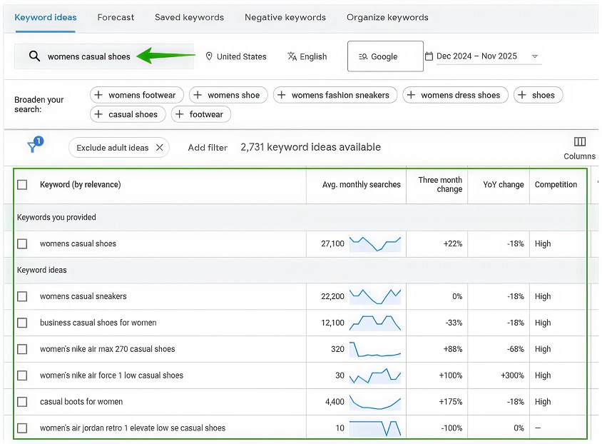This screenshot has height=444, width=602.
Task: Open the Columns icon
Action: click(x=579, y=142)
